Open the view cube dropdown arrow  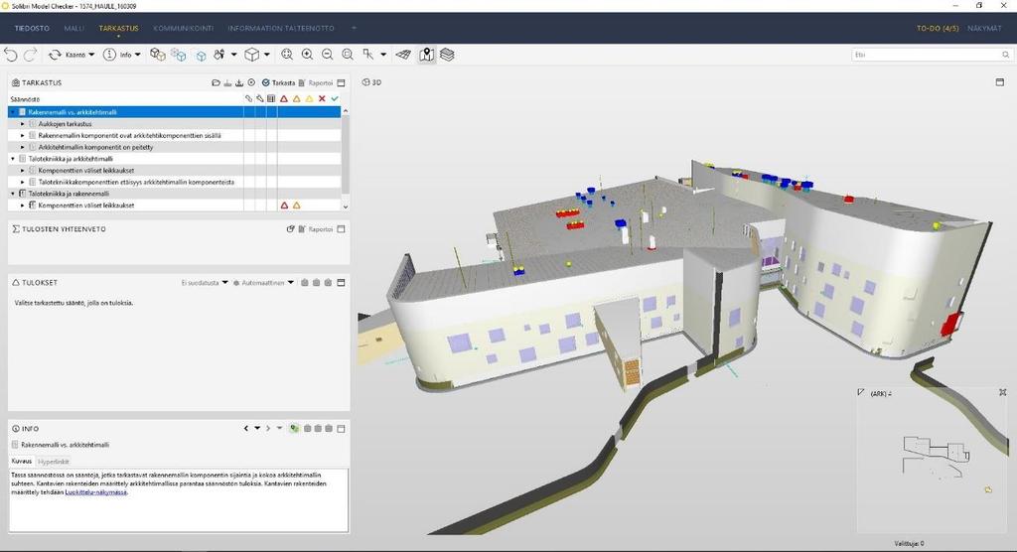pyautogui.click(x=266, y=55)
